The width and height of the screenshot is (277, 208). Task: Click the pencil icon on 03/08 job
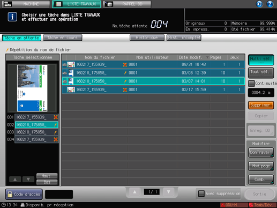click(x=125, y=73)
